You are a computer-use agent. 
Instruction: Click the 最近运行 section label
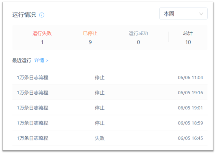tap(22, 60)
